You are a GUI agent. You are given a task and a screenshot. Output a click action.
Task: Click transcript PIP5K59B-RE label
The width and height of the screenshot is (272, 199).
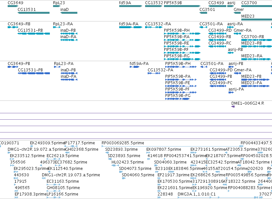pyautogui.click(x=176, y=43)
